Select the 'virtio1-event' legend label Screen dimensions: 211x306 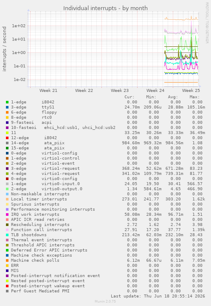click(x=58, y=163)
